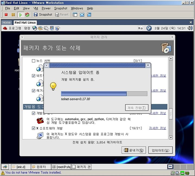Image resolution: width=195 pixels, height=176 pixels.
Task: Click the package list scroll up arrow
Action: click(171, 59)
